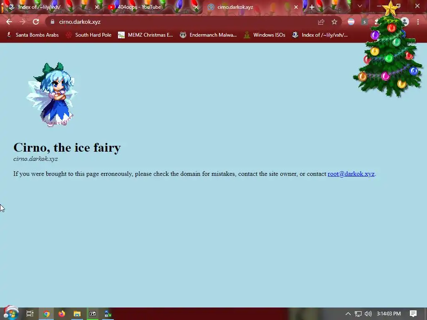Viewport: 427px width, 320px height.
Task: Select the 'cirno.darkok.xyz' tab
Action: [252, 7]
